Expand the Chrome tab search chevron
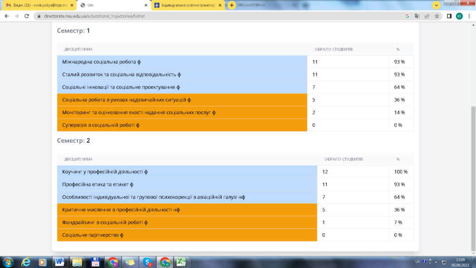The height and width of the screenshot is (268, 476). click(x=436, y=5)
